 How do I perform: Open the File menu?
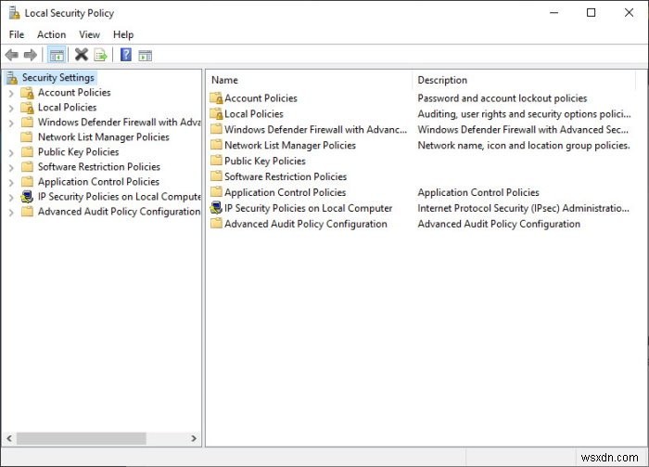(x=17, y=34)
